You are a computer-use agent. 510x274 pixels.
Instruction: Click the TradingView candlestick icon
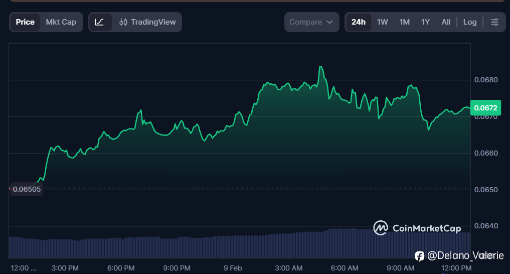(x=123, y=22)
